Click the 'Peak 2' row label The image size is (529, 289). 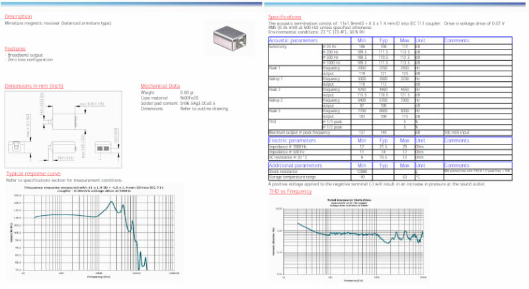274,90
